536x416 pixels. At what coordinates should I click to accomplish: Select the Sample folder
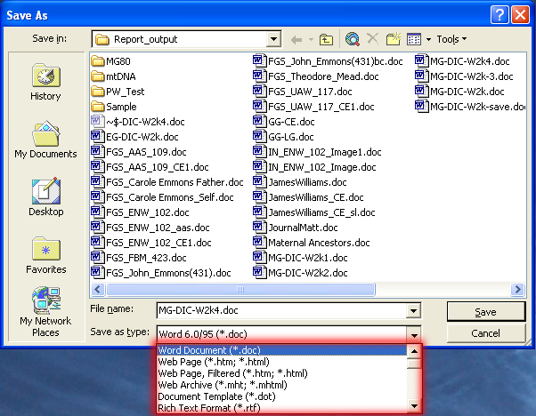click(x=114, y=107)
